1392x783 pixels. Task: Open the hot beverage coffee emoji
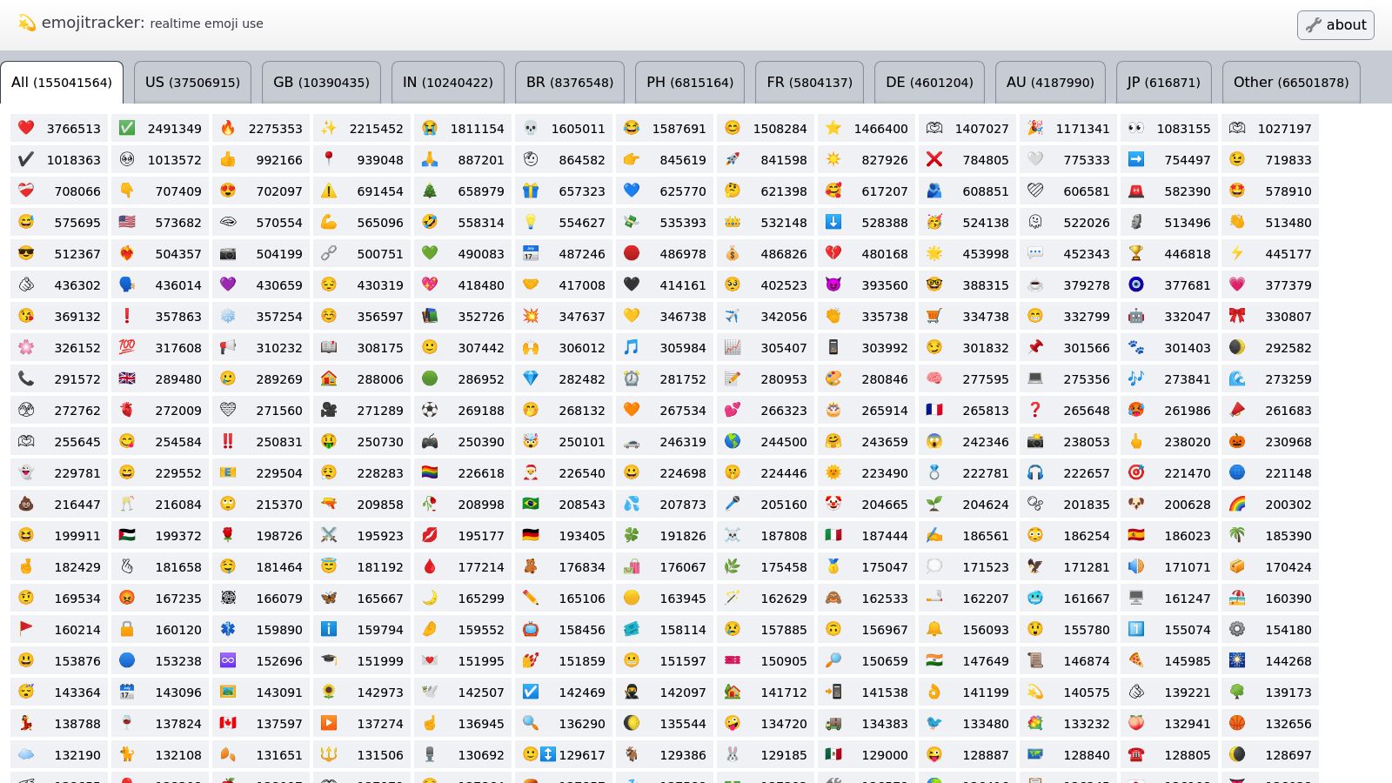point(1035,284)
